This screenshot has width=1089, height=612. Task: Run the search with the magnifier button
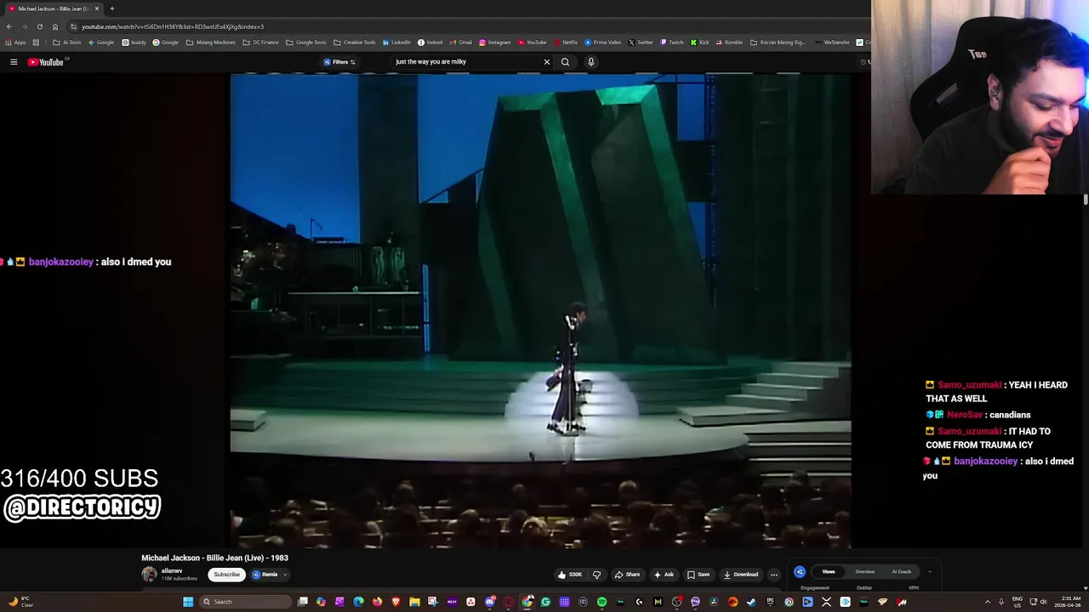coord(565,62)
